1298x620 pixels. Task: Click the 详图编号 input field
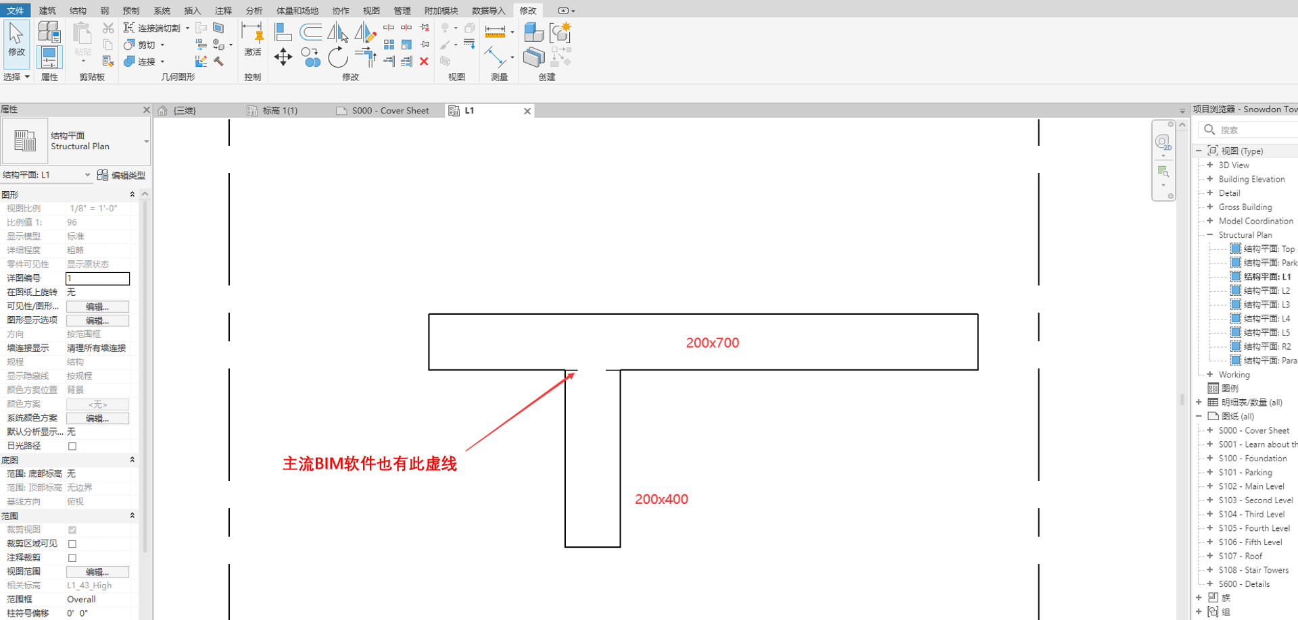click(97, 278)
